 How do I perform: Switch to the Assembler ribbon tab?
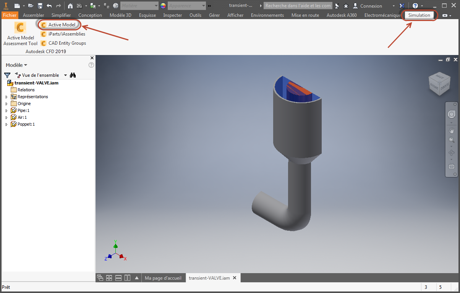pyautogui.click(x=34, y=15)
